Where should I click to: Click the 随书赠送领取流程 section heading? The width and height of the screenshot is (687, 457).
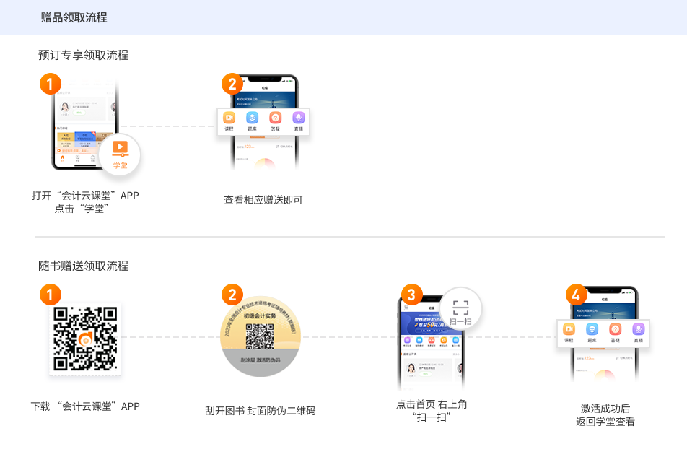[83, 266]
